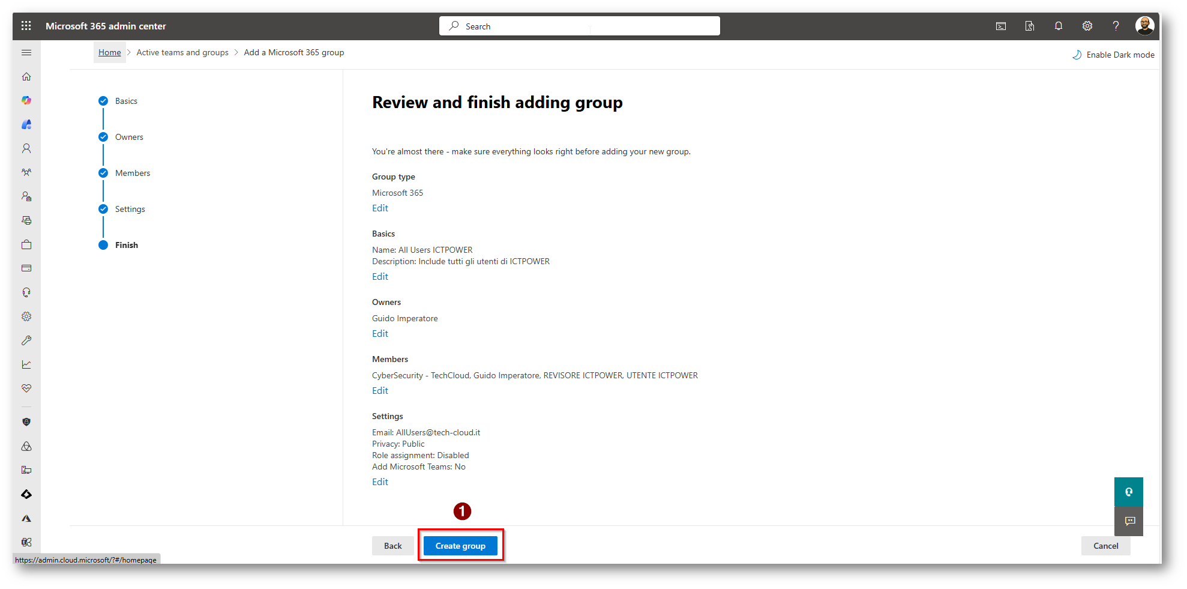Click Create group button
Viewport: 1187px width, 589px height.
[x=460, y=546]
